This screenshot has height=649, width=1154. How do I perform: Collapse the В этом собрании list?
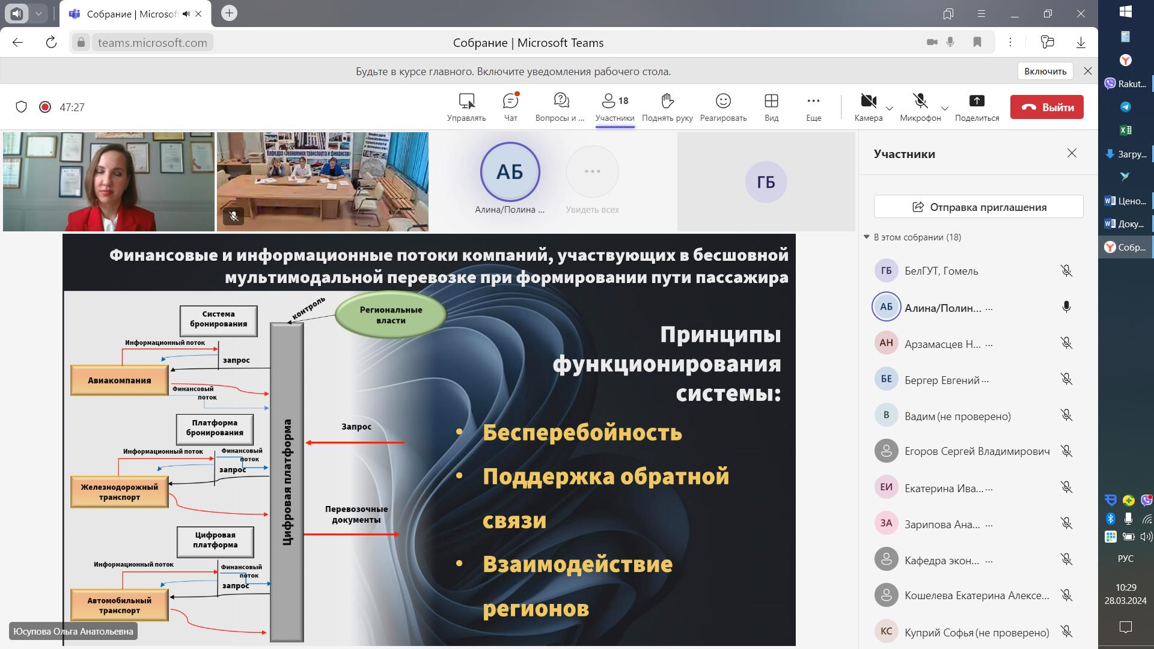(x=867, y=237)
